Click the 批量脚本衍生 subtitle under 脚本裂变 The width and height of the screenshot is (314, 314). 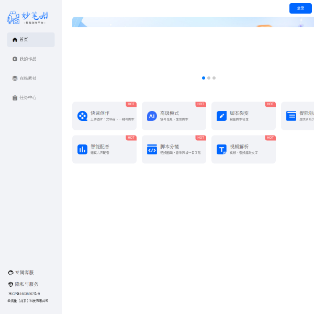click(x=239, y=119)
